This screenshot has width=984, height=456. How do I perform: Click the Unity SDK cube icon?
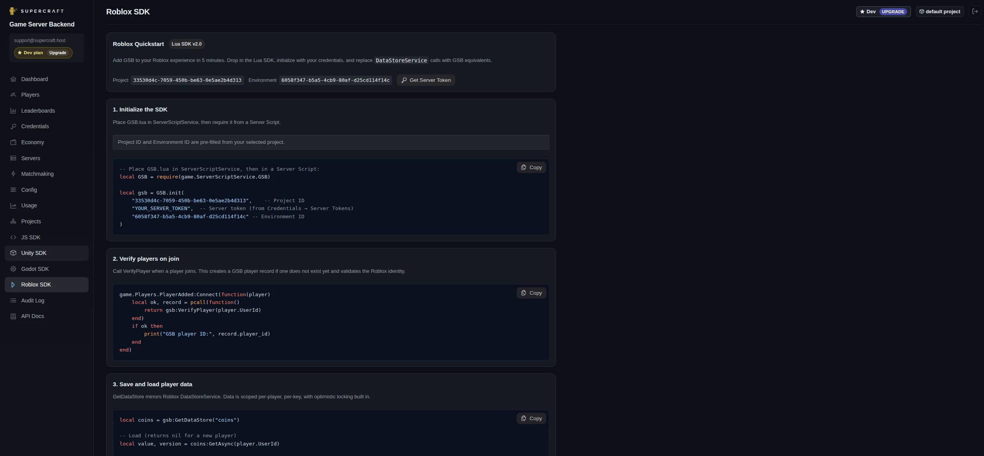pos(13,253)
